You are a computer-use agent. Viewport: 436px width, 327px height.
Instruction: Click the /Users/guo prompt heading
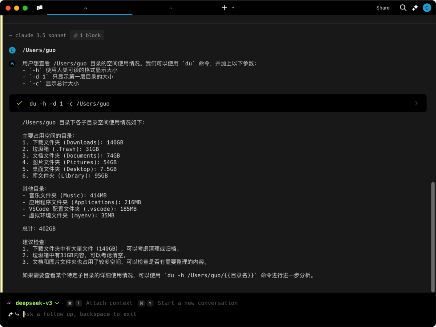(x=39, y=50)
